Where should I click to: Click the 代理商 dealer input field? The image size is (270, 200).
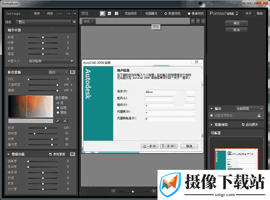(x=170, y=112)
